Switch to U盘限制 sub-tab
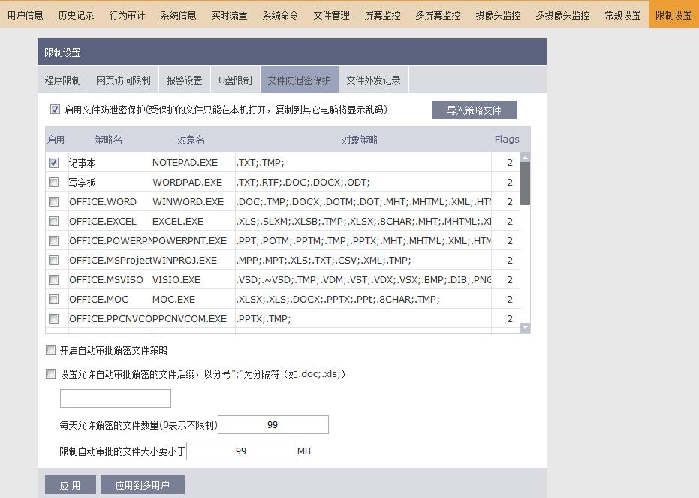This screenshot has height=498, width=699. coord(235,80)
